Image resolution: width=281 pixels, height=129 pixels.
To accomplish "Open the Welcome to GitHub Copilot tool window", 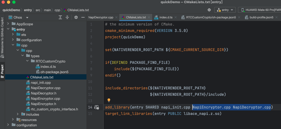I will pyautogui.click(x=2, y=38).
